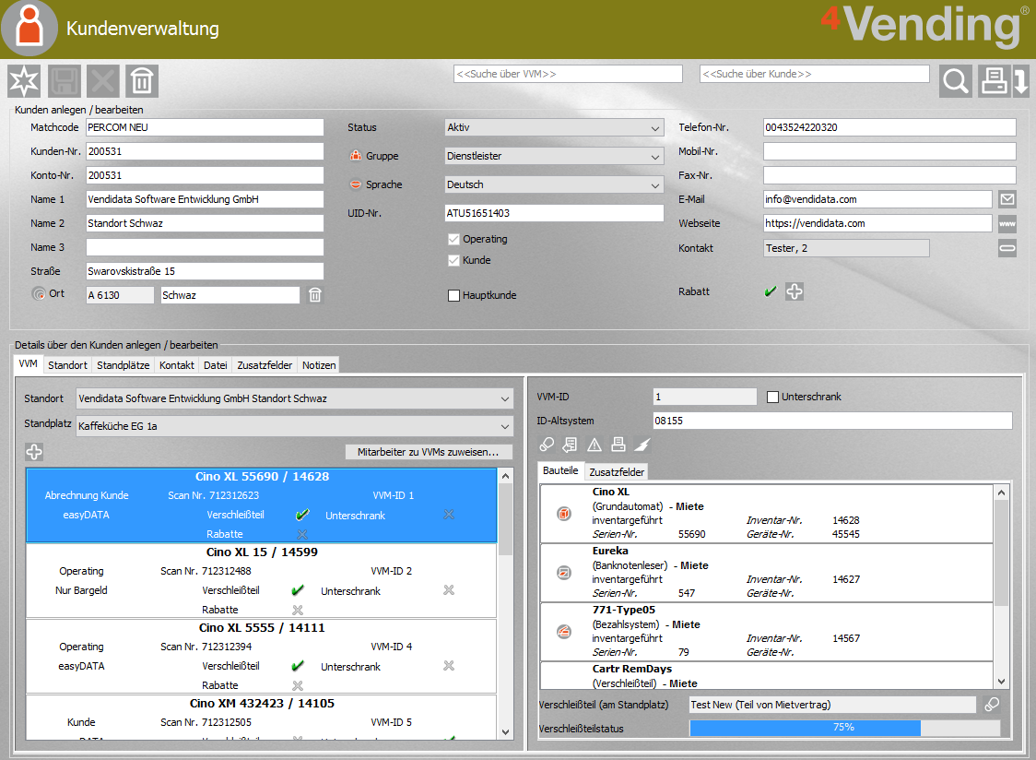Image resolution: width=1036 pixels, height=760 pixels.
Task: Click the magnifier search icon
Action: 956,81
